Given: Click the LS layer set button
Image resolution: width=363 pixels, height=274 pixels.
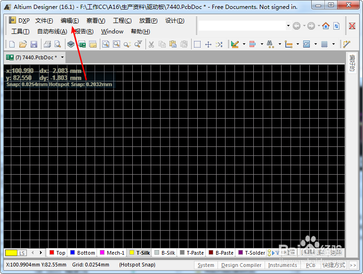Looking at the screenshot, I should 22,253.
